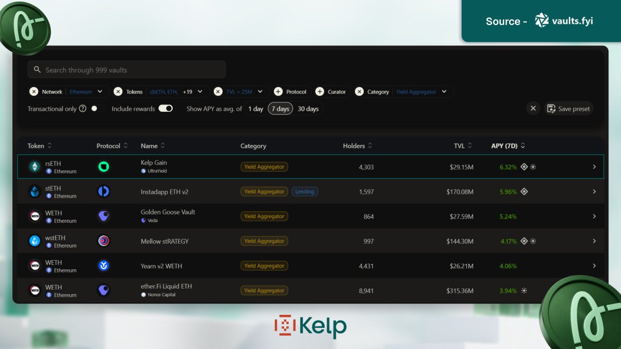This screenshot has height=349, width=621.
Task: Click the sun rewards icon in Kelp Gain row
Action: [533, 166]
